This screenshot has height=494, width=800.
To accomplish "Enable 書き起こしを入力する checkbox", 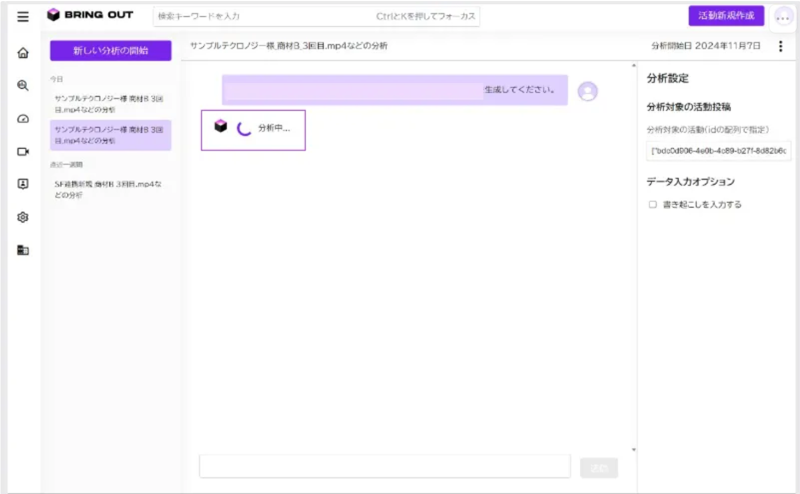I will (652, 205).
